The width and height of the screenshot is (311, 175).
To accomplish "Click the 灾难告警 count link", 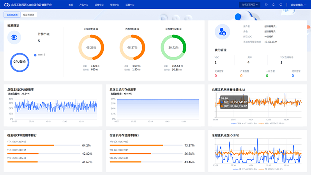I will pyautogui.click(x=216, y=76).
